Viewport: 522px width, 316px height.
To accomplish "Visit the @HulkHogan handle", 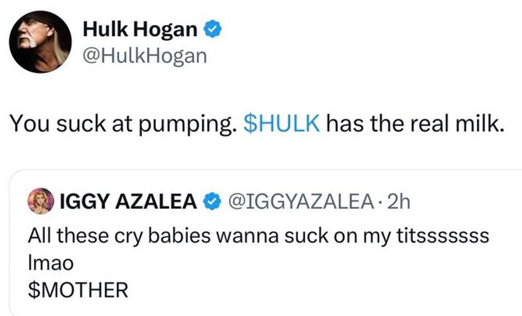I will click(144, 55).
